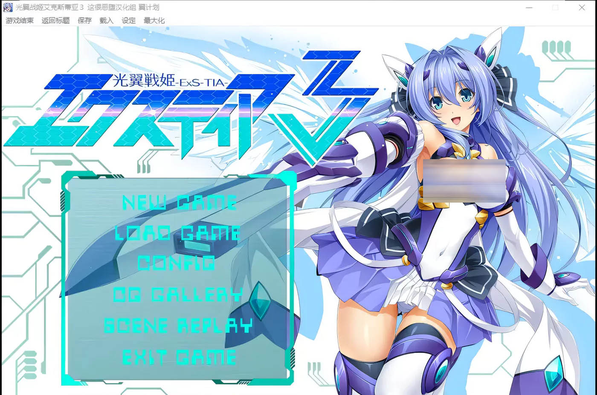597x395 pixels.
Task: Start a new game with NEW GAME
Action: tap(179, 203)
